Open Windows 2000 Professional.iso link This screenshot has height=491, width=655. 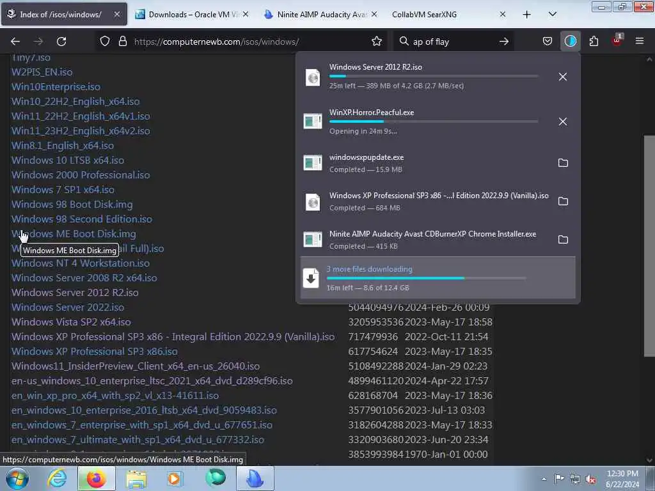tap(80, 175)
